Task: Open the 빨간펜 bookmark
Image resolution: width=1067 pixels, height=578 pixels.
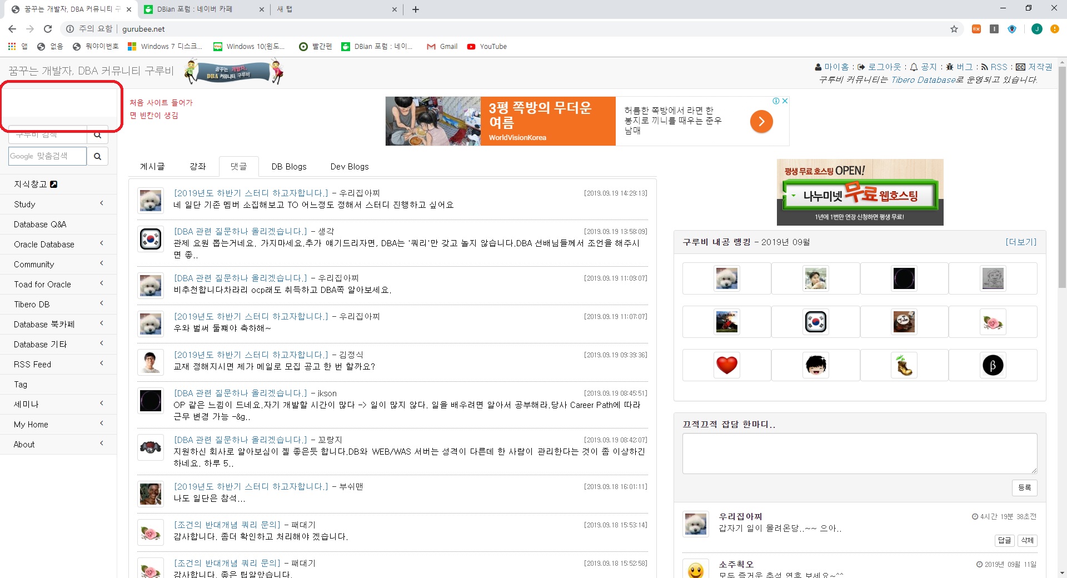Action: click(315, 47)
